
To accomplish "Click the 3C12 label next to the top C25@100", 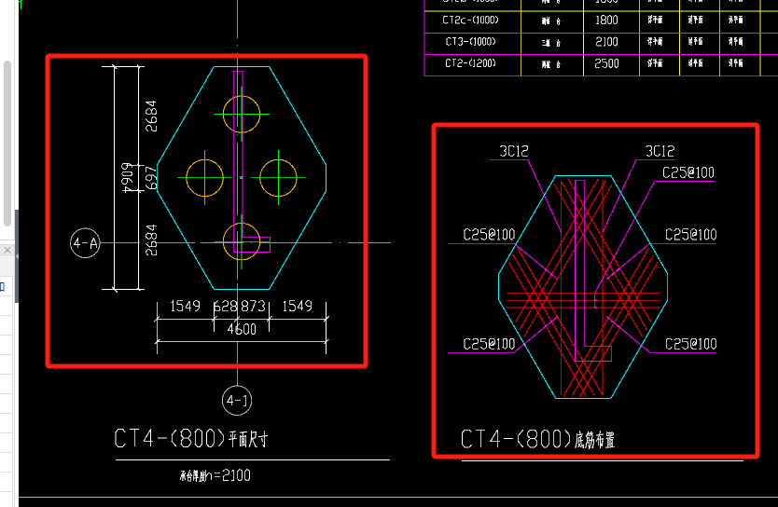I will click(x=660, y=151).
